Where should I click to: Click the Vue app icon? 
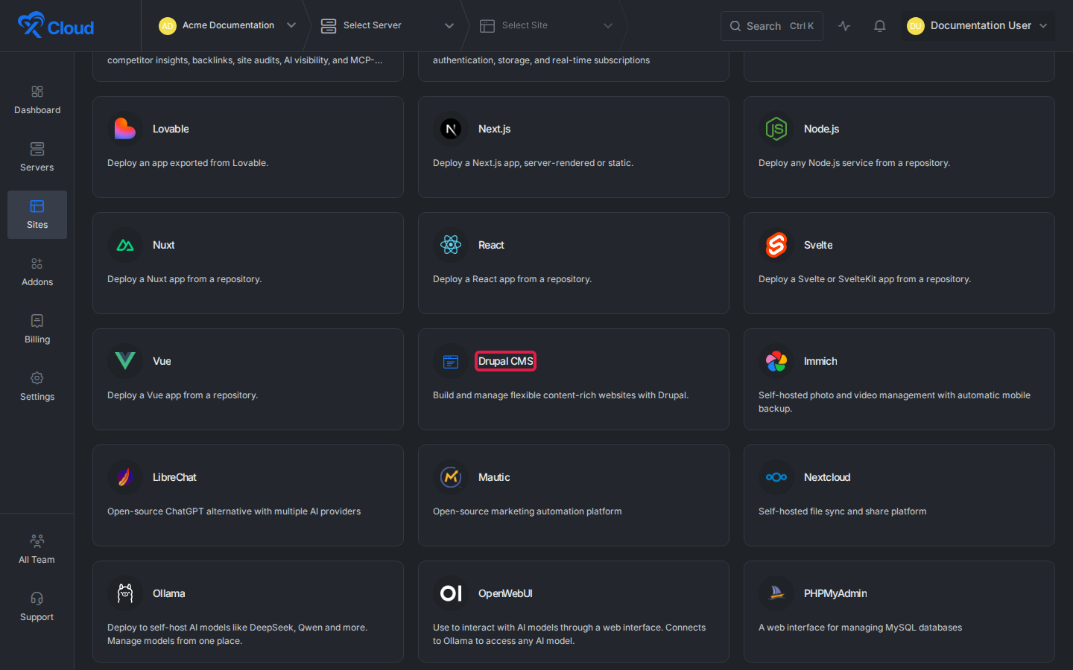click(125, 361)
